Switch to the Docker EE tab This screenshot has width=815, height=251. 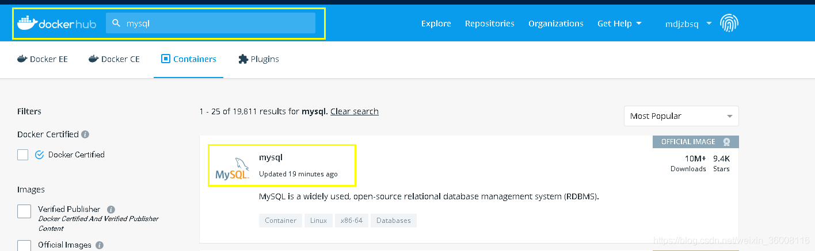tap(43, 59)
